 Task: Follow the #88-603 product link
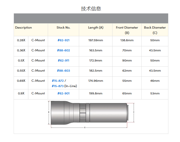pyautogui.click(x=63, y=71)
